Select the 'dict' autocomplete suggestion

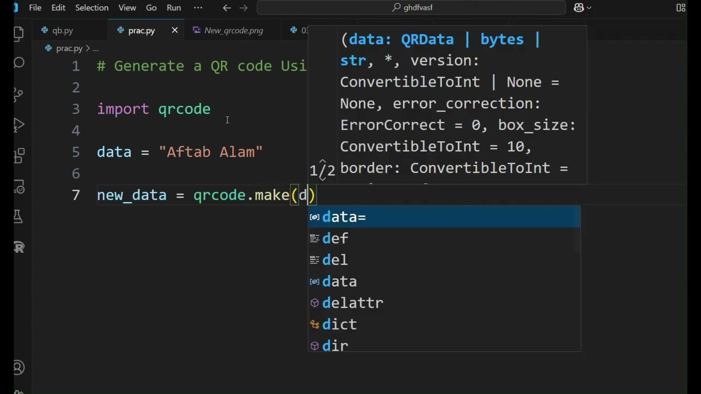point(444,324)
